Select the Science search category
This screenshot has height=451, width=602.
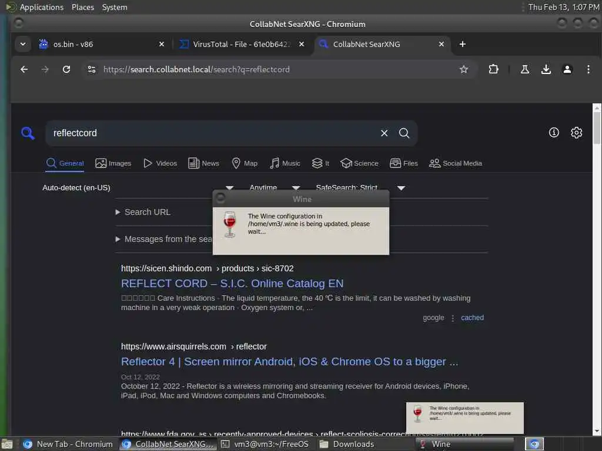pos(359,163)
